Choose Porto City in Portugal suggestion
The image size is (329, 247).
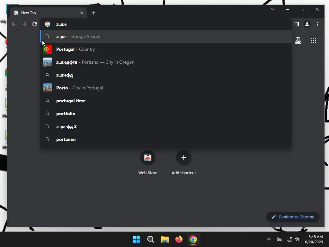tap(166, 88)
